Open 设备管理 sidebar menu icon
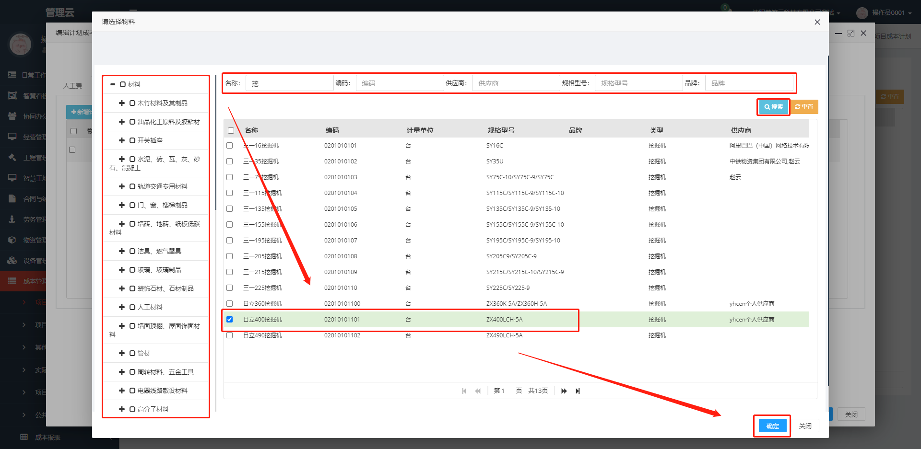Screen dimensions: 921x449 tap(12, 260)
